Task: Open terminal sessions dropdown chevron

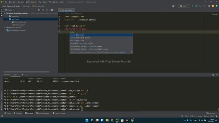Action: [26, 75]
